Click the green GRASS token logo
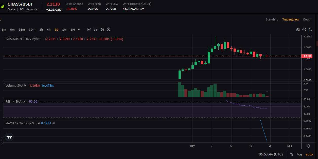 [x=3, y=6]
